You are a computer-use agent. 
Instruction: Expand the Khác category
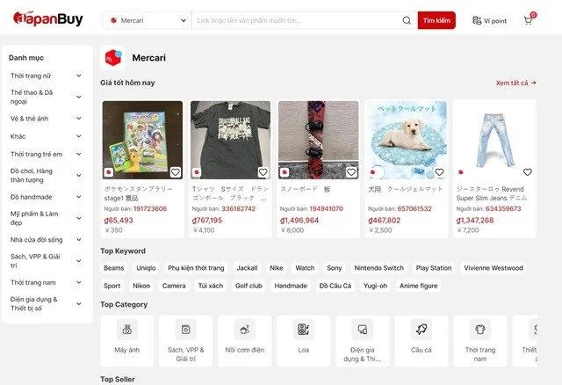click(x=79, y=136)
